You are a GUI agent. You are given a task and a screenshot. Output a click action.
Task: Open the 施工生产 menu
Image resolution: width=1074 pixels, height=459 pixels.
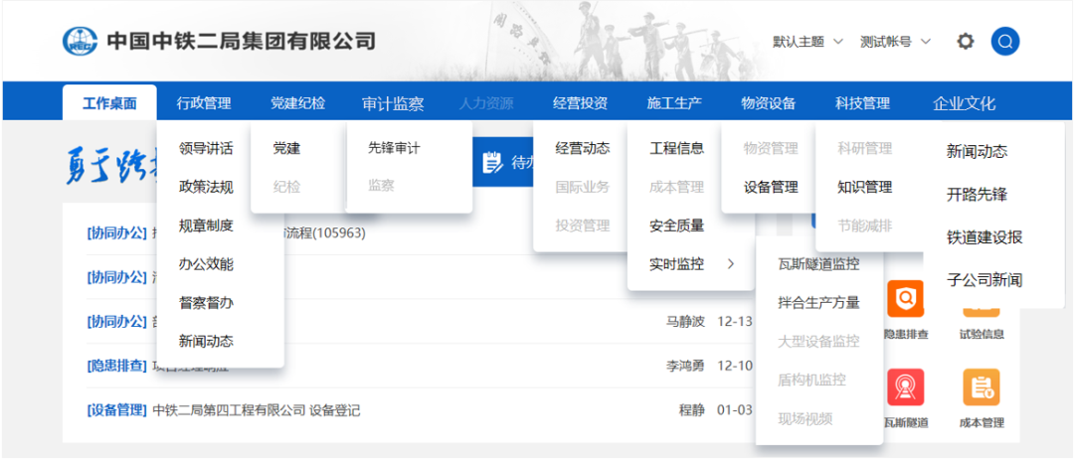(674, 104)
